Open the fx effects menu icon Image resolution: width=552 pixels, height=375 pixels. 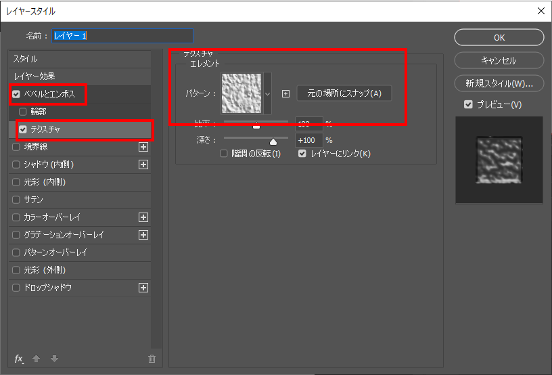pyautogui.click(x=20, y=359)
